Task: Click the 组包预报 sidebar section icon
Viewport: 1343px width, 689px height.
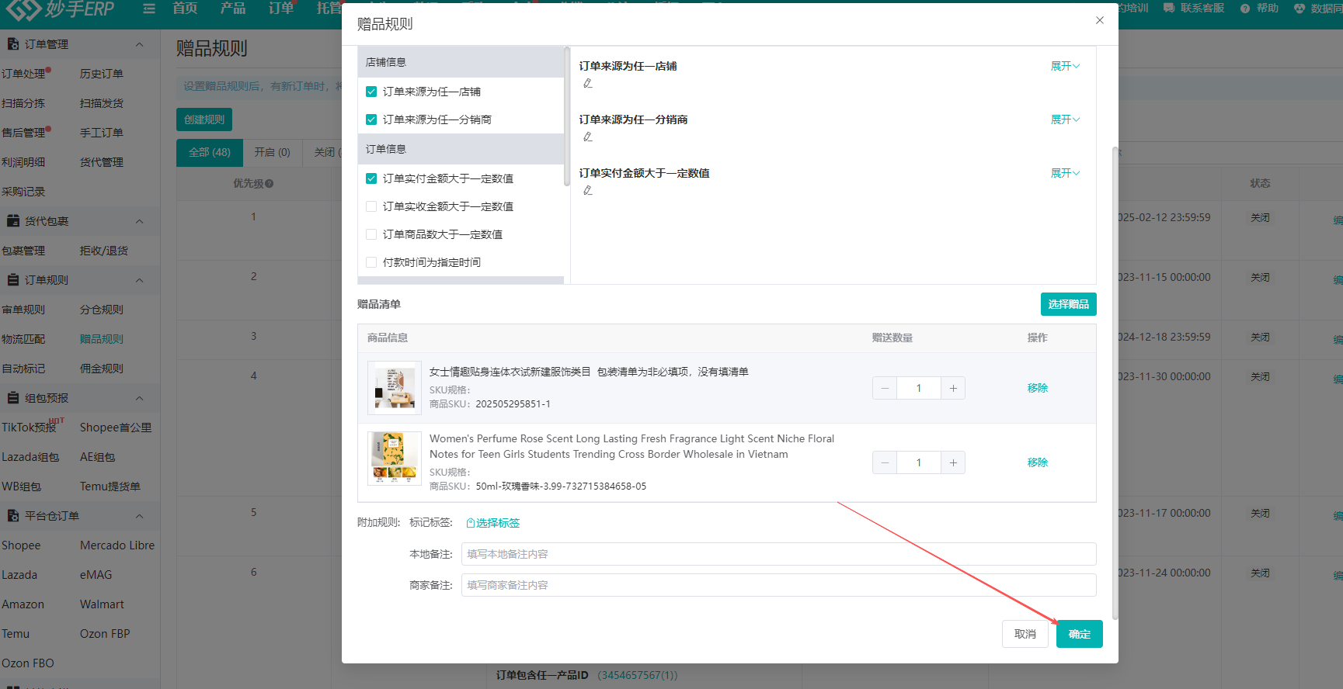Action: pos(13,398)
